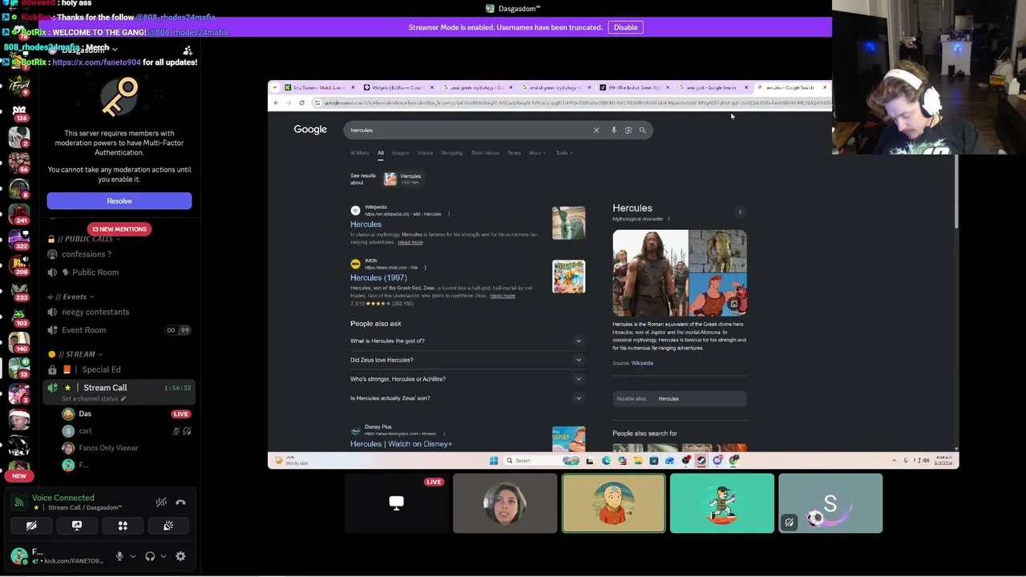This screenshot has height=577, width=1026.
Task: Collapse the Events category
Action: tap(75, 297)
